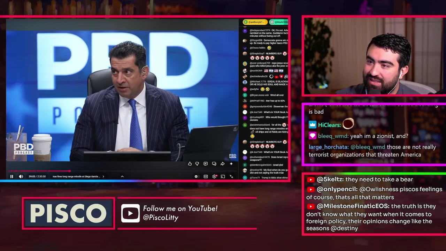Open the video settings gear
Image resolution: width=446 pixels, height=251 pixels.
click(214, 176)
